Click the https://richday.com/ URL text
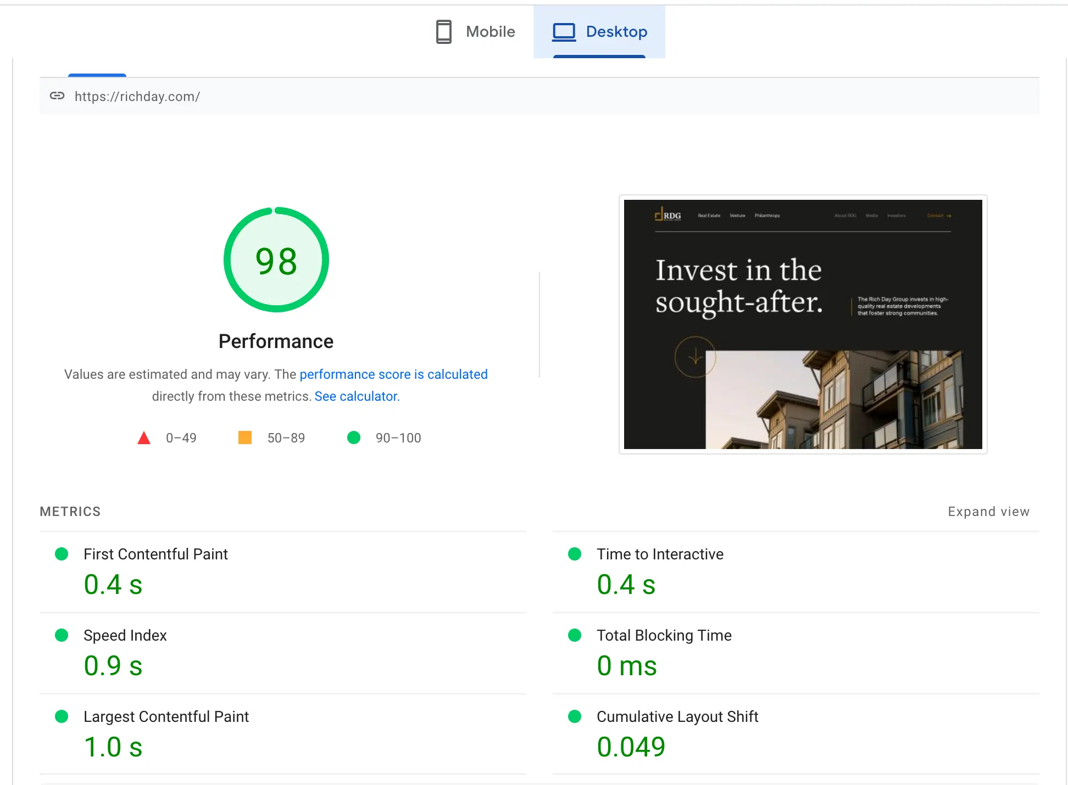This screenshot has width=1068, height=785. (137, 97)
